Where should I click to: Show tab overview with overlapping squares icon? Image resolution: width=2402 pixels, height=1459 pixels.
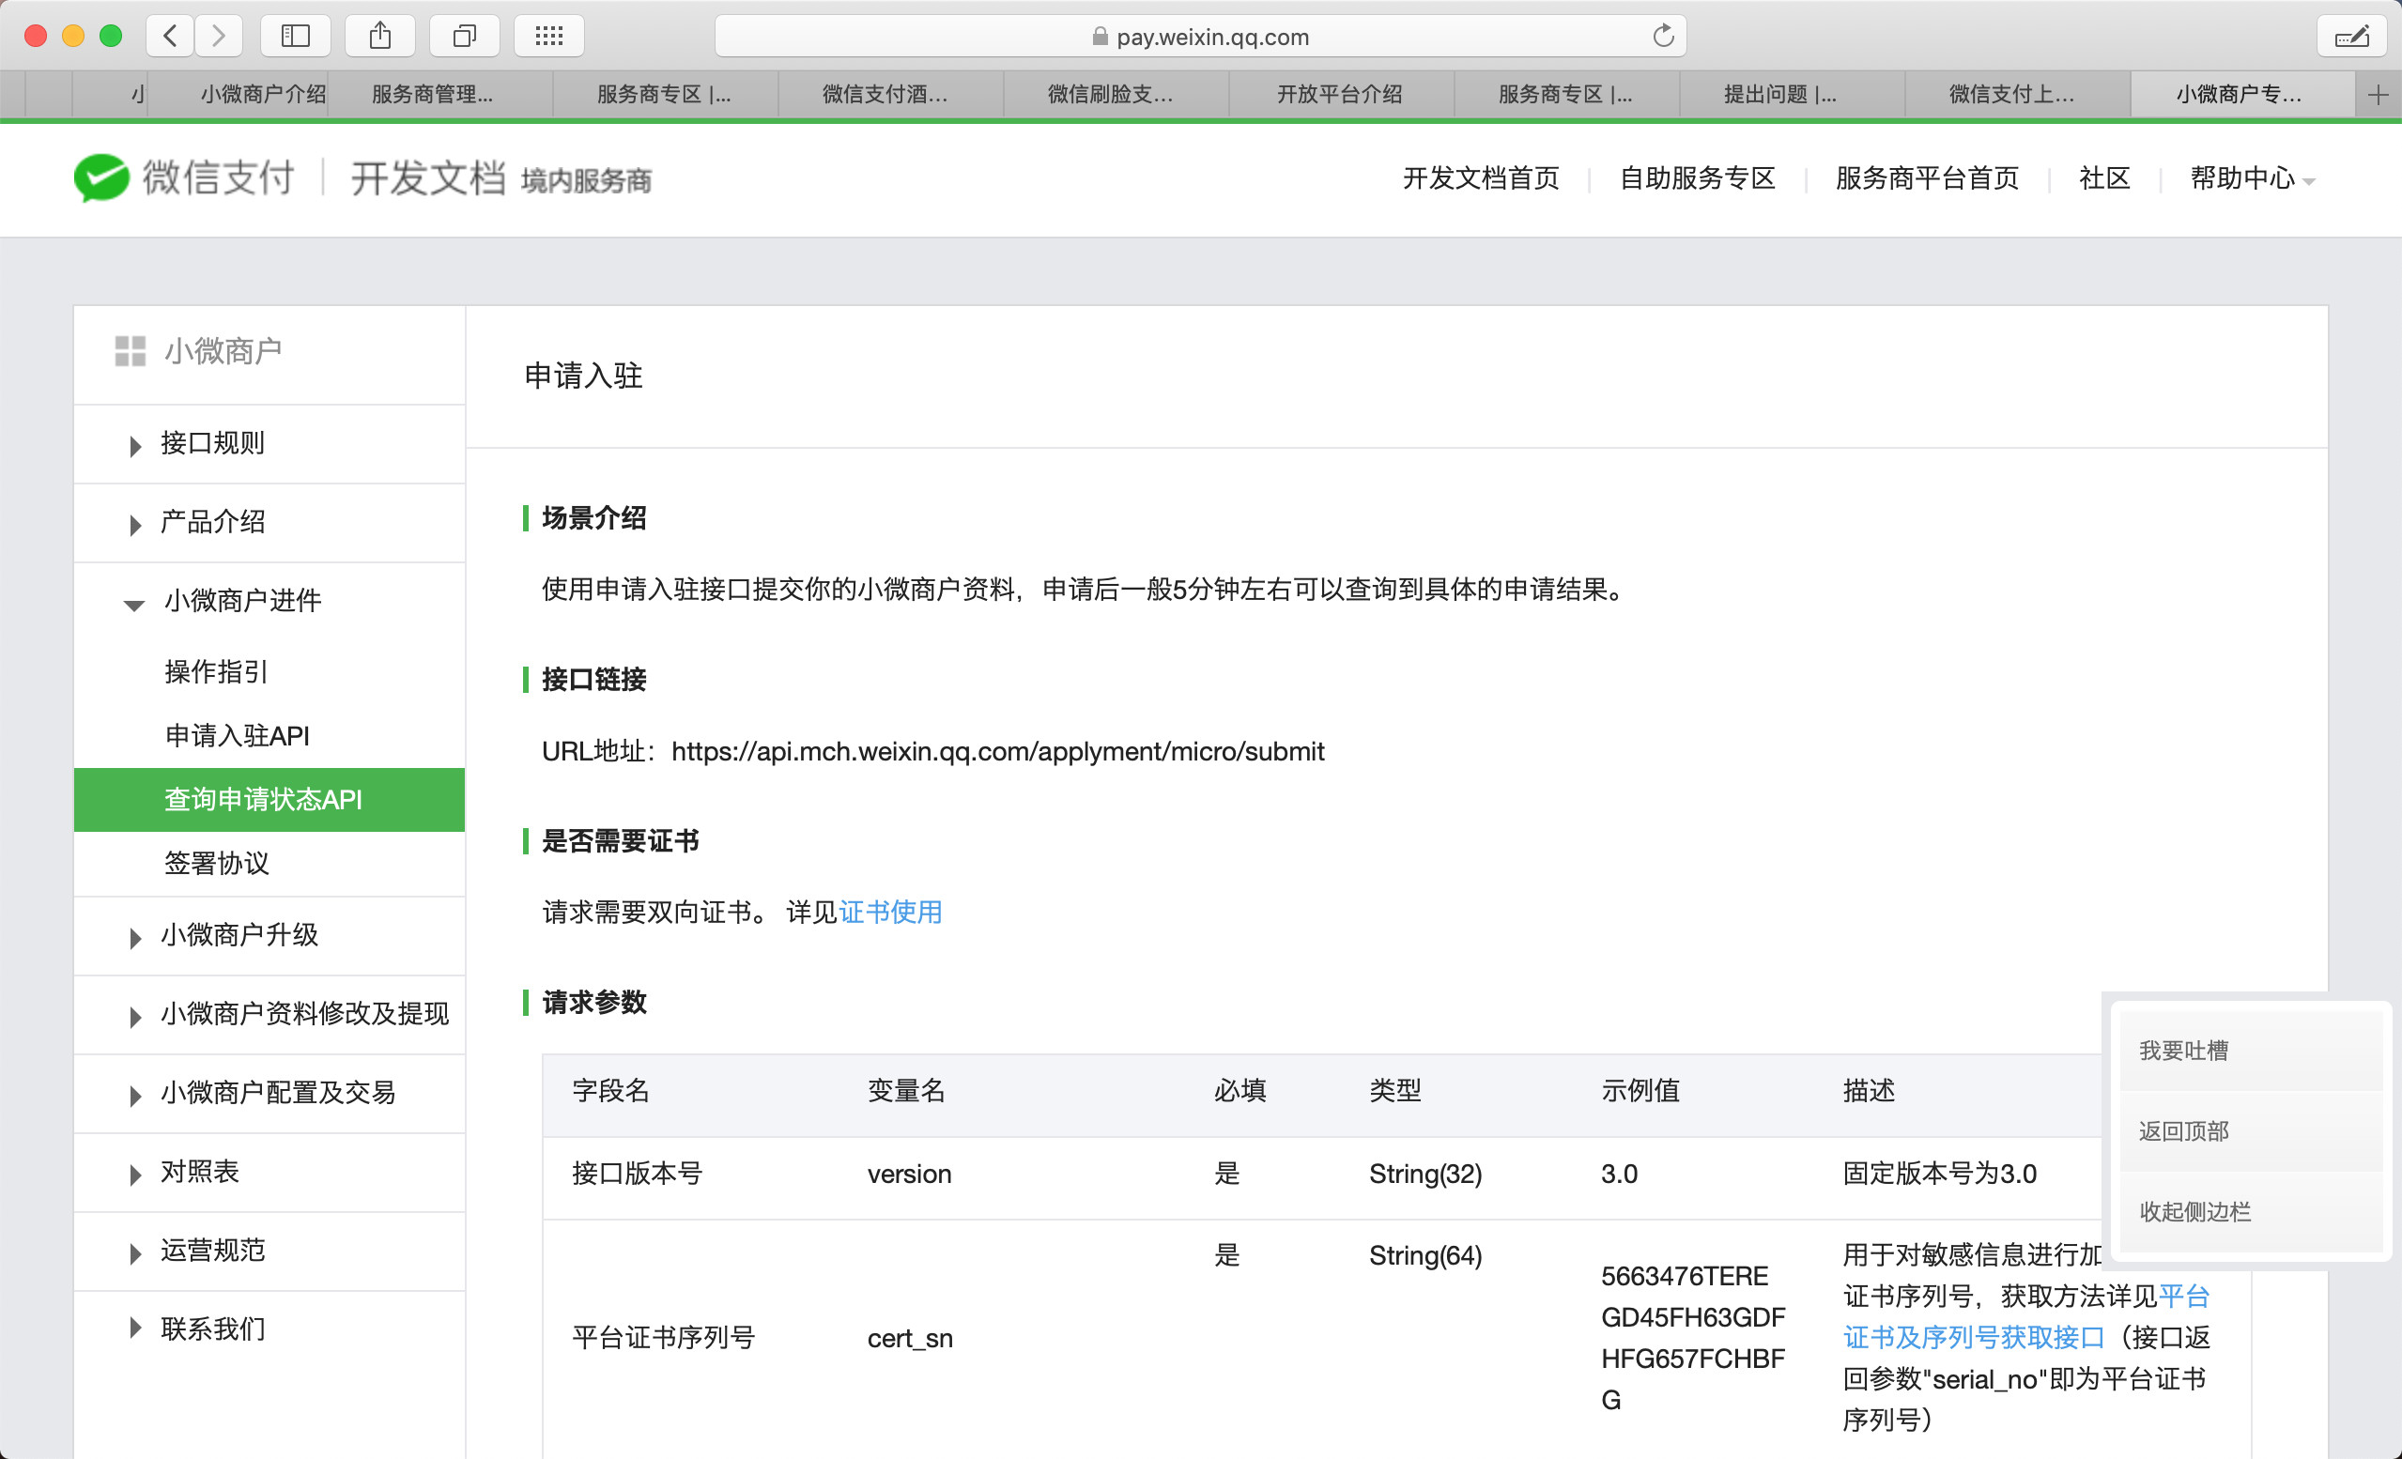[464, 36]
